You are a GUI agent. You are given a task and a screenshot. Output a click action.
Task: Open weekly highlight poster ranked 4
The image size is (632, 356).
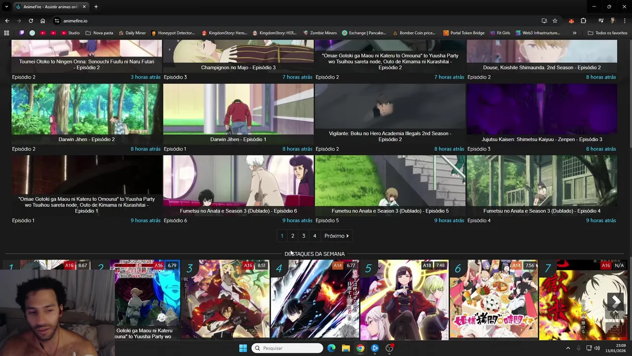click(315, 300)
